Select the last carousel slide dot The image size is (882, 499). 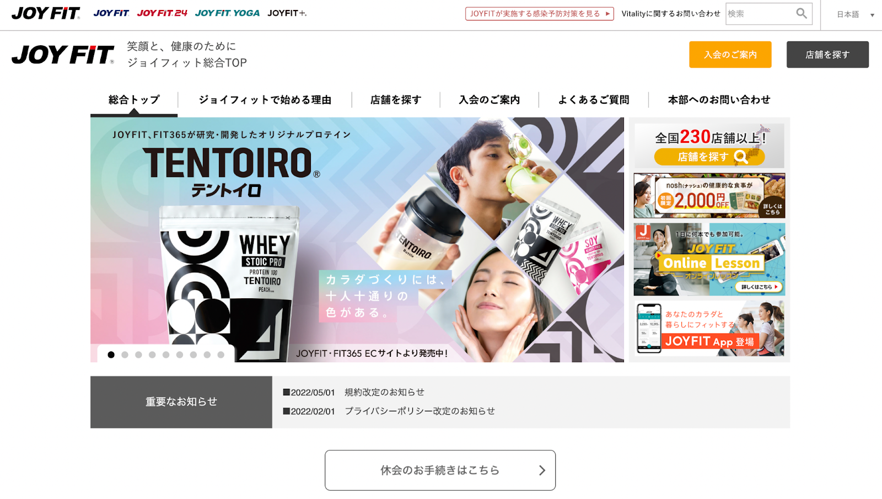pos(220,355)
